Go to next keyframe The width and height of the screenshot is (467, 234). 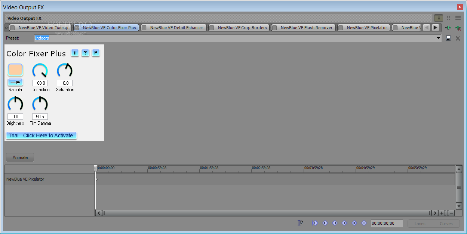[x=335, y=223]
